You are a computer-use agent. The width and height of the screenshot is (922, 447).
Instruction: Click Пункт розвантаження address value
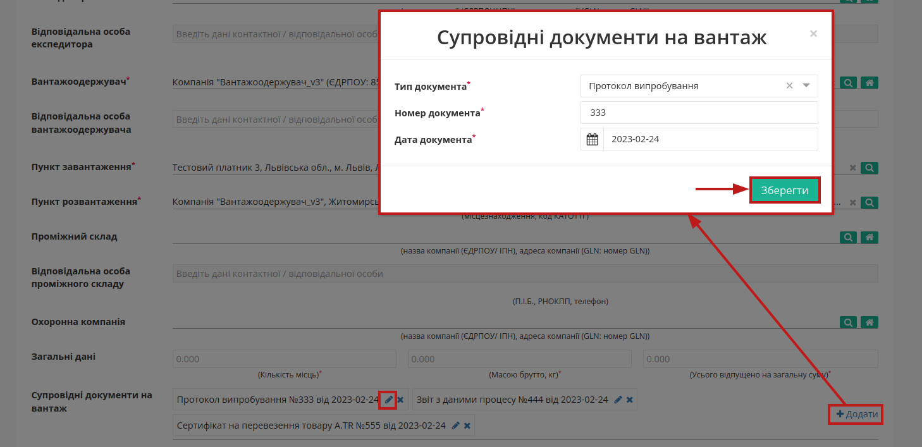(275, 202)
